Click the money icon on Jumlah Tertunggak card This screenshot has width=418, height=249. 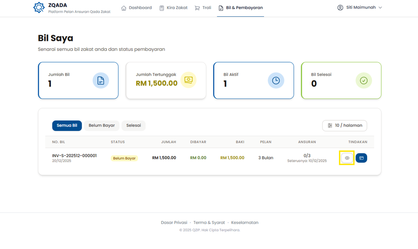click(189, 80)
